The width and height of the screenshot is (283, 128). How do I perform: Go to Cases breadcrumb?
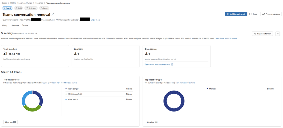[x=4, y=3]
